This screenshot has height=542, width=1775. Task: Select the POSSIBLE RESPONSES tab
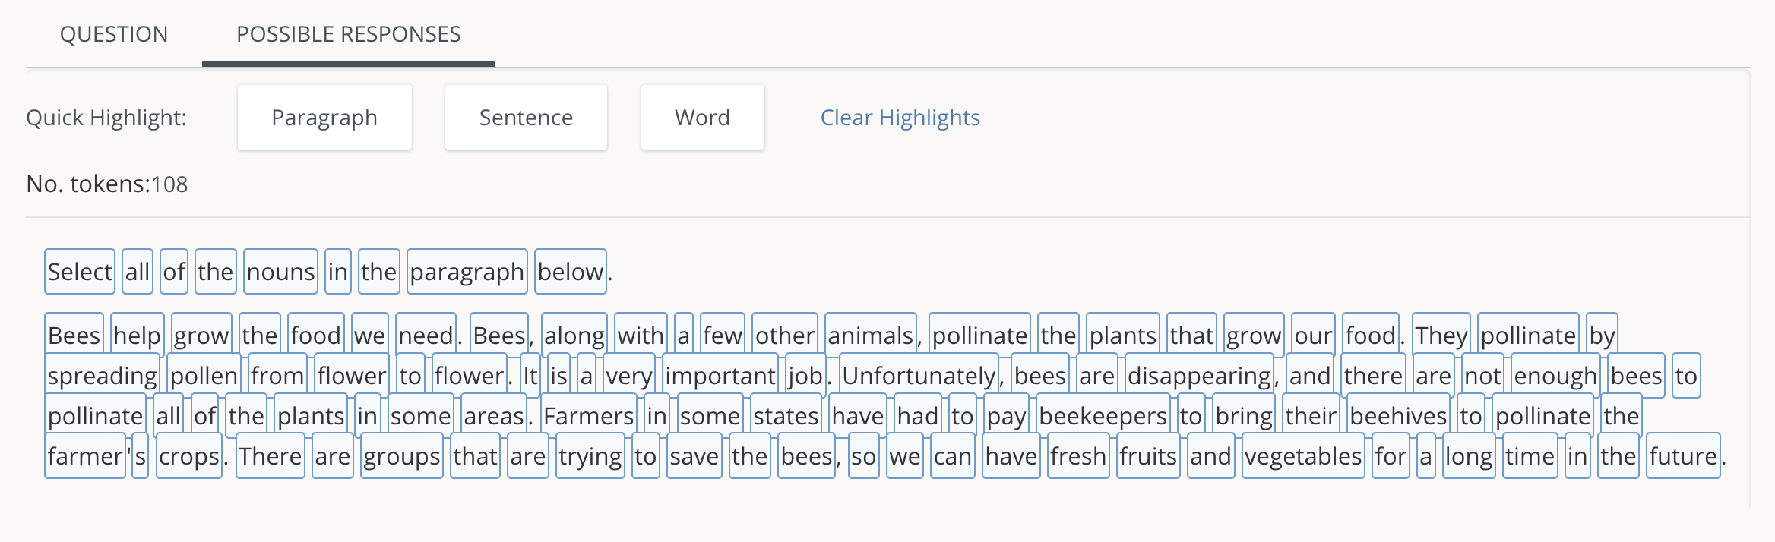[347, 34]
